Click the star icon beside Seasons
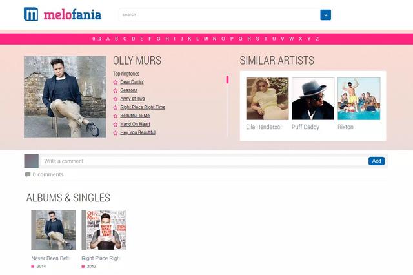413x275 pixels. [116, 90]
